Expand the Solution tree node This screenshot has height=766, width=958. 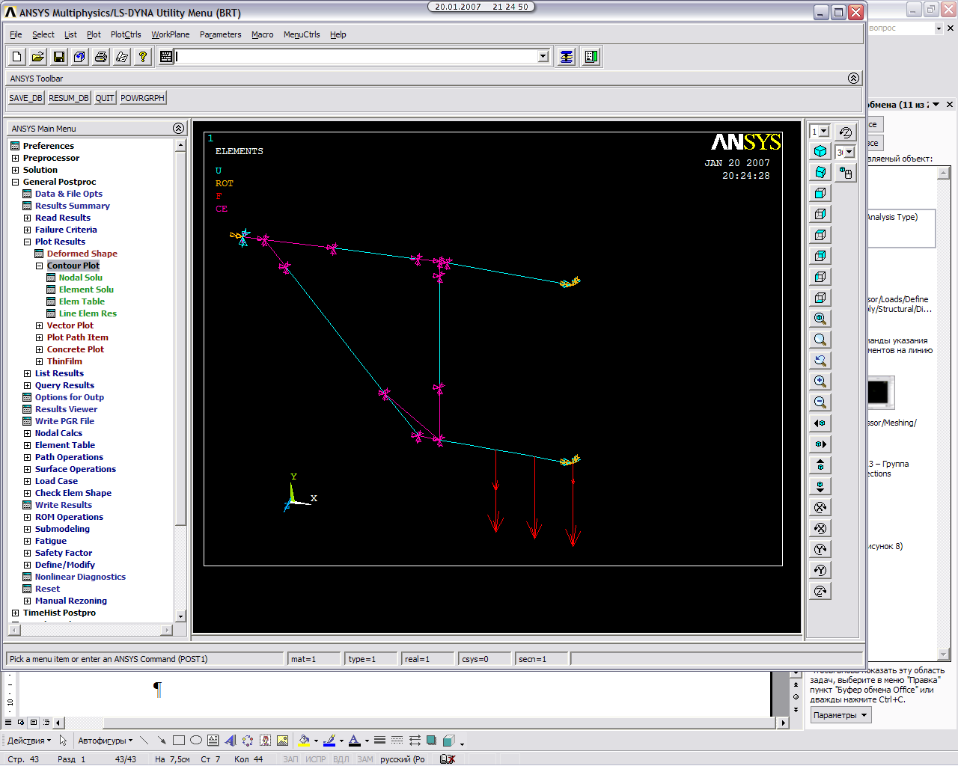pos(15,170)
